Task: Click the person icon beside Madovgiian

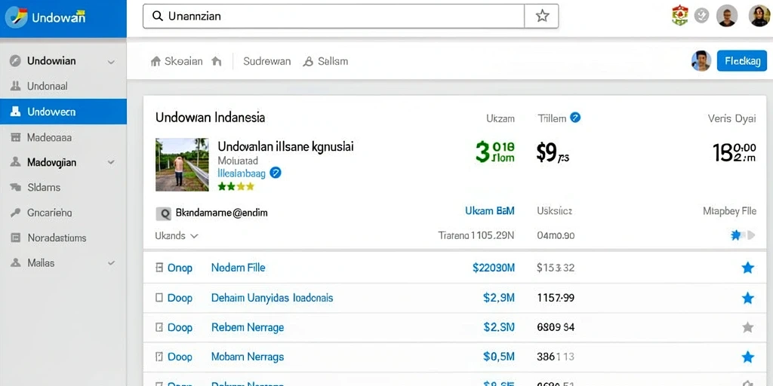Action: click(x=15, y=162)
